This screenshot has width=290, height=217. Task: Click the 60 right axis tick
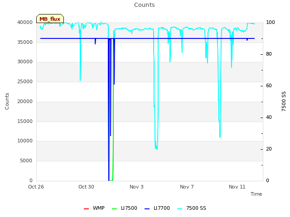coord(269,85)
